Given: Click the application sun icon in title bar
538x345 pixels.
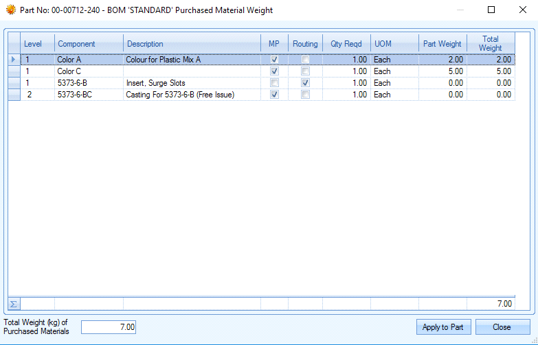Looking at the screenshot, I should tap(10, 10).
